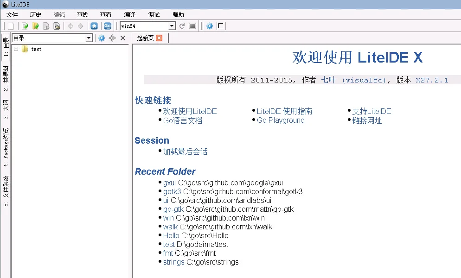Click the (visualfc) author link
461x278 pixels.
pos(364,80)
